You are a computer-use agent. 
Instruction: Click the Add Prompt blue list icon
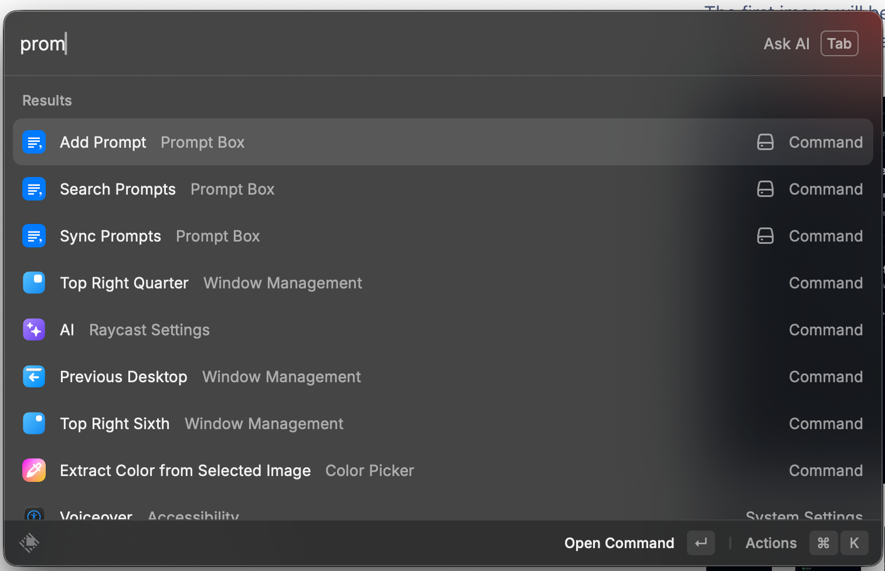point(34,142)
